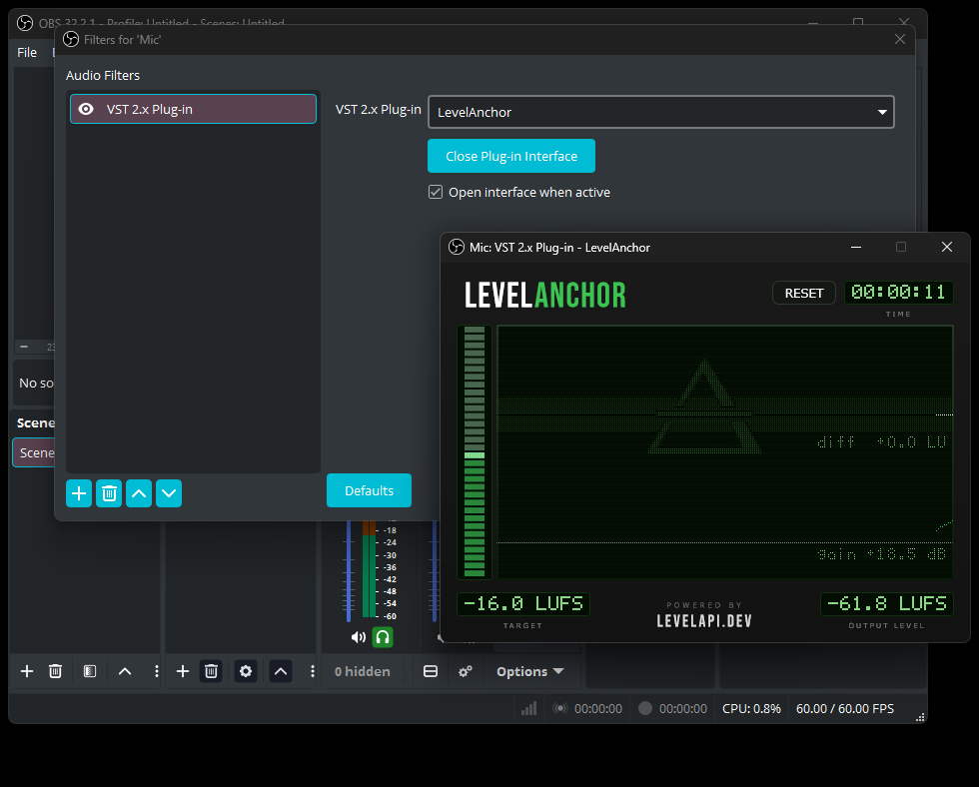The width and height of the screenshot is (979, 787).
Task: Click Close Plug-in Interface button
Action: point(511,156)
